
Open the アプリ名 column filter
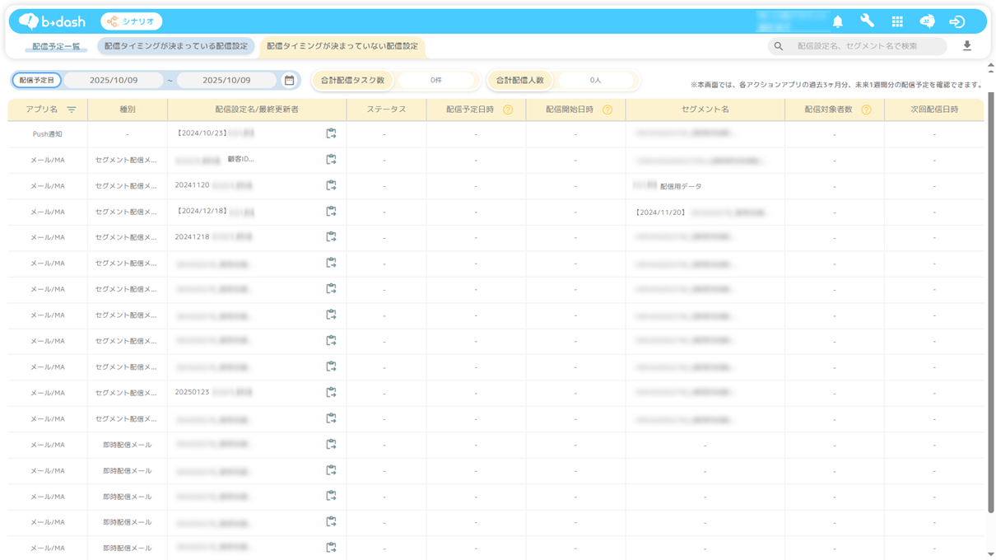coord(72,110)
